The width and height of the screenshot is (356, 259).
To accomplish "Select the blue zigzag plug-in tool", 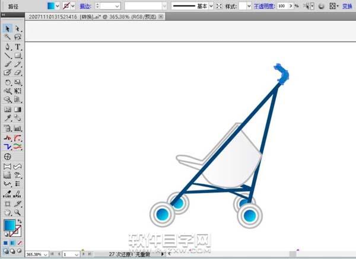I will tap(8, 147).
